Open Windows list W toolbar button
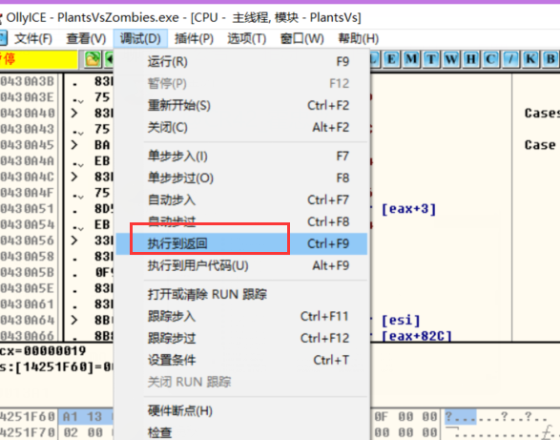Screen dimensions: 560x440 [451, 59]
